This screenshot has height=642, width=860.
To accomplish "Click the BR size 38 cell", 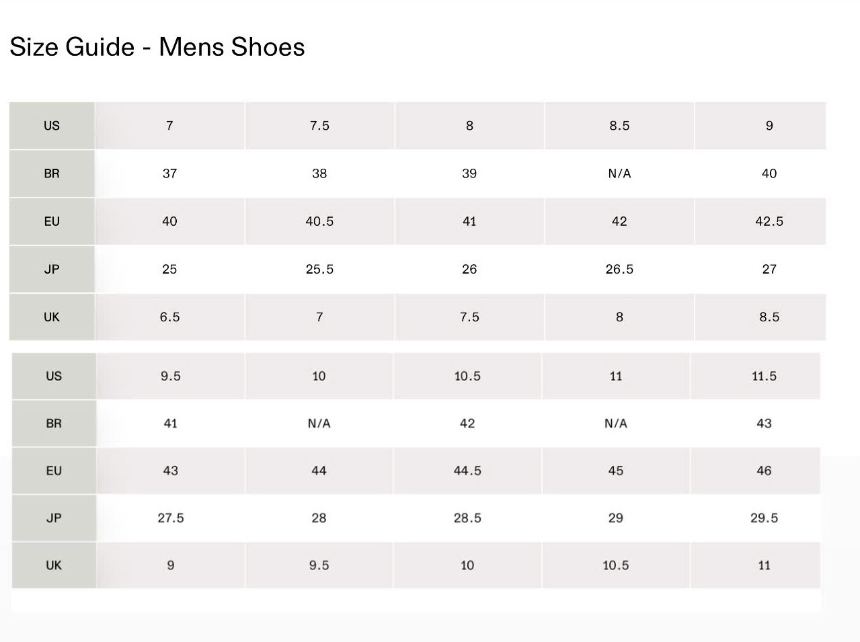I will pyautogui.click(x=319, y=173).
